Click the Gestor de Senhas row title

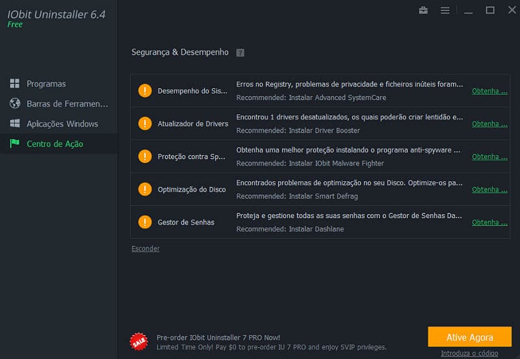point(186,222)
